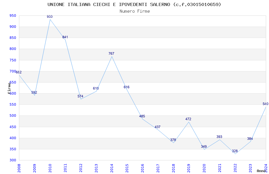
Task: Click the data label 393 for 2021
Action: pos(219,137)
